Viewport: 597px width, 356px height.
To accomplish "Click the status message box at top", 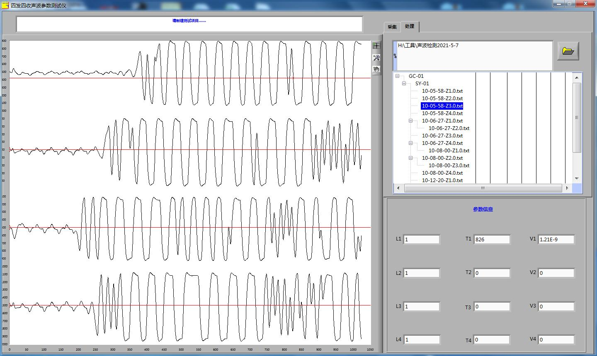I will pos(189,24).
